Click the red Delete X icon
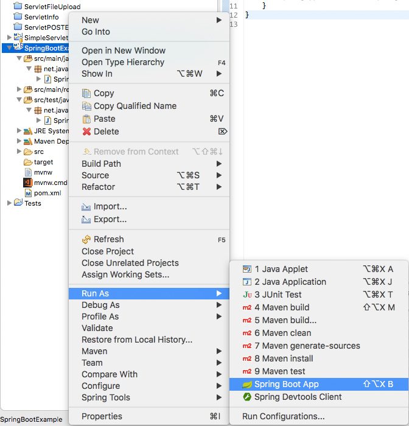409x426 pixels. coord(86,131)
